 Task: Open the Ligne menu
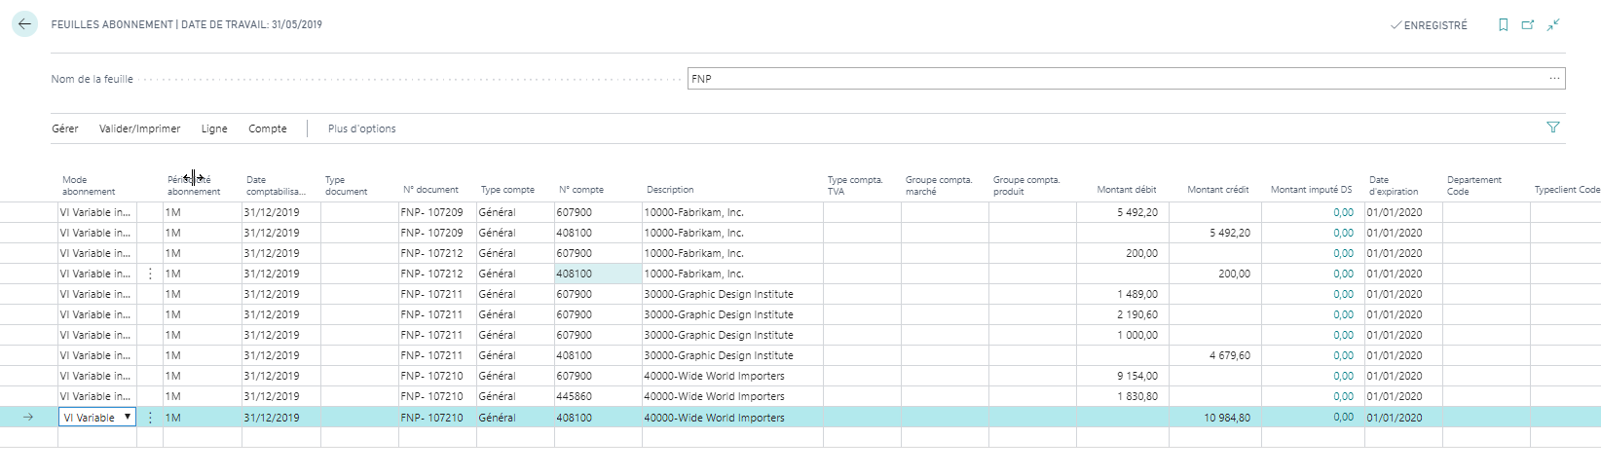coord(214,128)
